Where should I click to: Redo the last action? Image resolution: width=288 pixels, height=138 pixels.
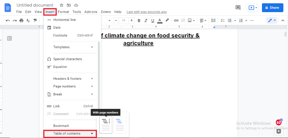[15, 20]
